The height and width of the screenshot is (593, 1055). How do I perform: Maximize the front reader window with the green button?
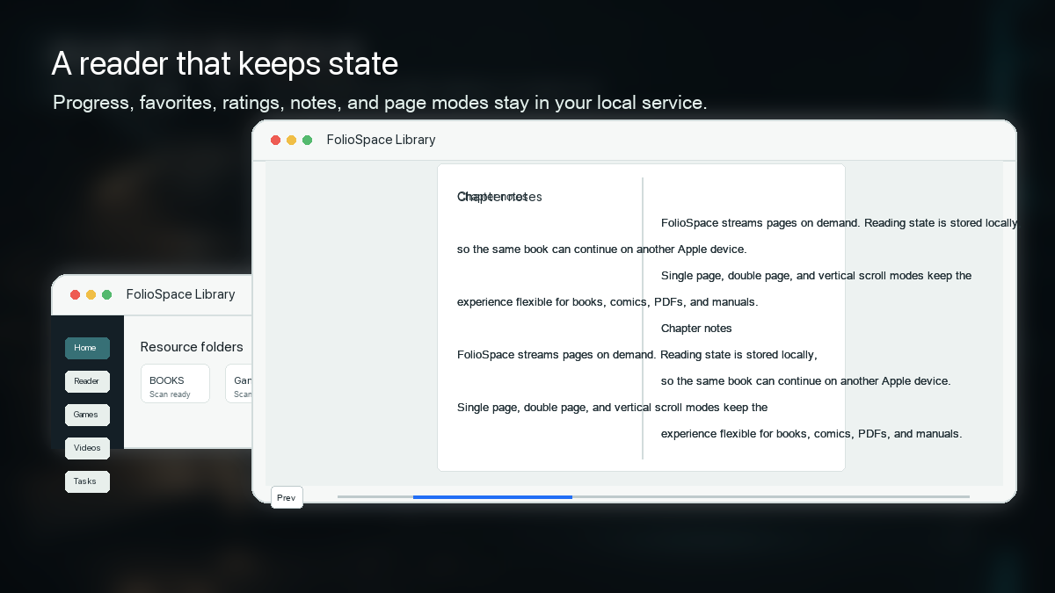pos(308,140)
